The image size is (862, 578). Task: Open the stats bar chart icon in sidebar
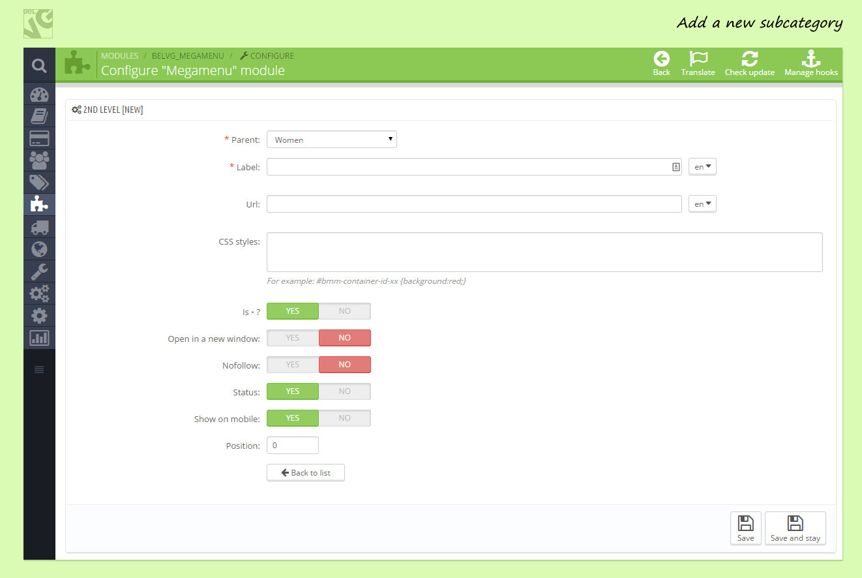point(39,338)
